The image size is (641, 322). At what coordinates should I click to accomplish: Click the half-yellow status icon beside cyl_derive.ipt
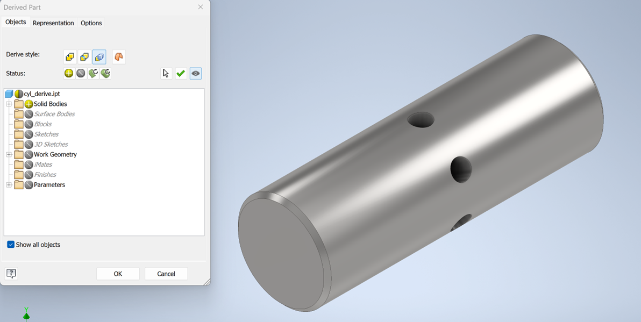[x=19, y=94]
